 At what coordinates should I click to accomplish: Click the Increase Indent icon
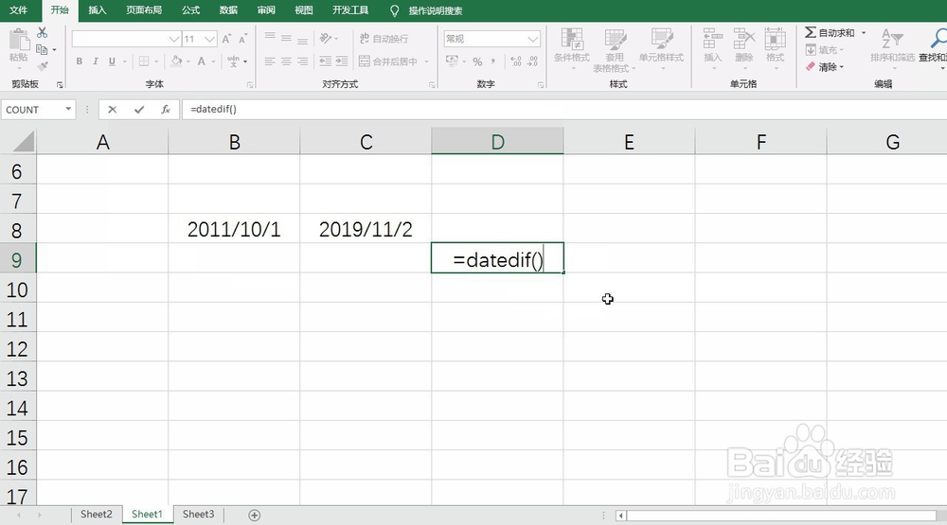[x=342, y=61]
